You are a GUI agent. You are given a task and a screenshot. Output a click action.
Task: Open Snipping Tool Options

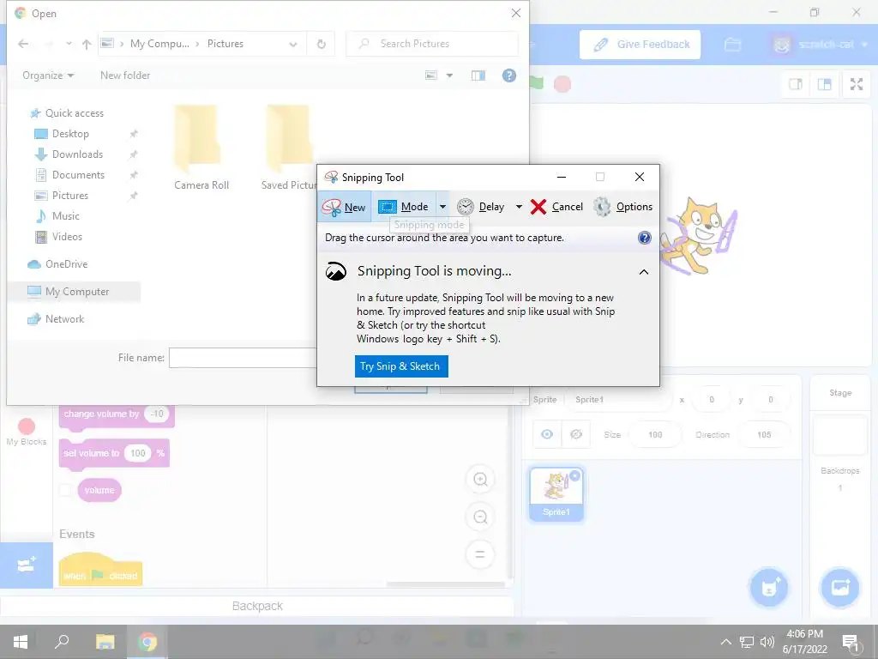(x=622, y=207)
